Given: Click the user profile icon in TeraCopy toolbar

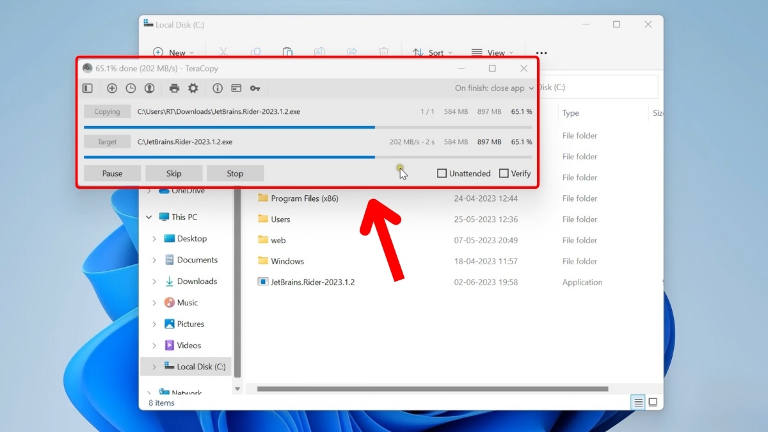Looking at the screenshot, I should (149, 88).
